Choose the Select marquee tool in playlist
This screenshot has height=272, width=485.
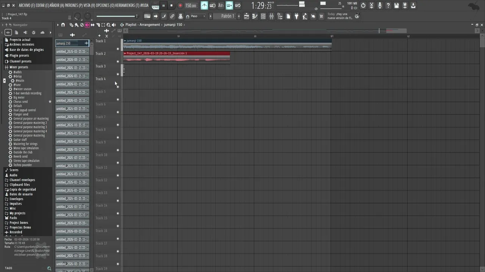click(103, 25)
